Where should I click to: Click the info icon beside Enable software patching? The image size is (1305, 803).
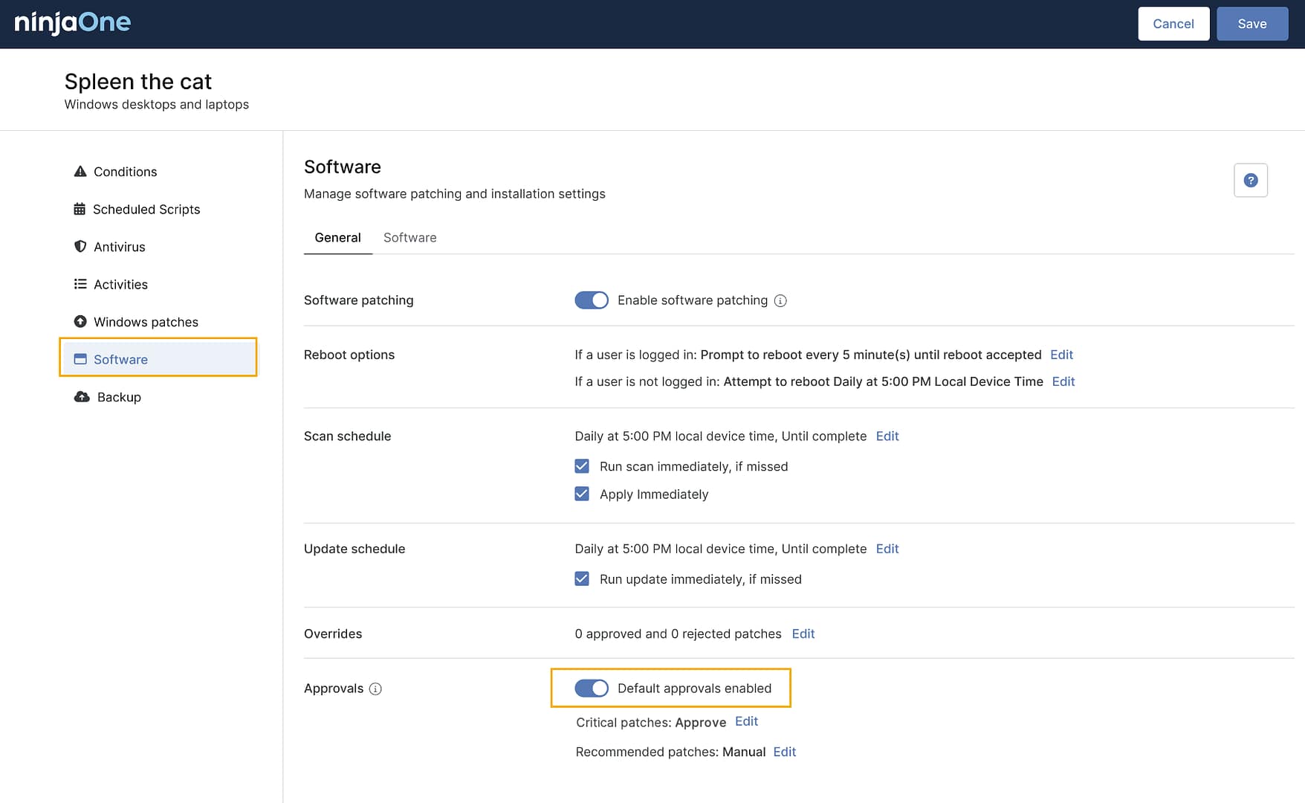point(780,300)
